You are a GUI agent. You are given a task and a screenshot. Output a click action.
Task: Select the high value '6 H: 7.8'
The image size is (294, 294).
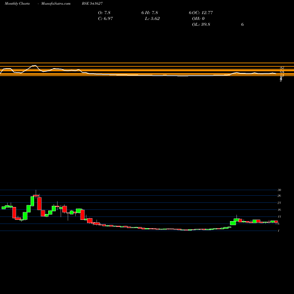[x=149, y=13]
